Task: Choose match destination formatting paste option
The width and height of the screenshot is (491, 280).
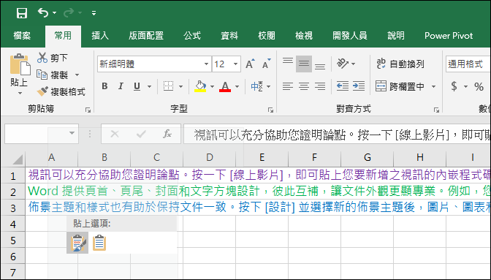Action: coord(99,243)
